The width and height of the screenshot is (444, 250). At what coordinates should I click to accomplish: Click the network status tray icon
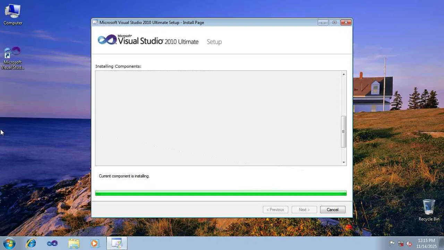pyautogui.click(x=401, y=243)
